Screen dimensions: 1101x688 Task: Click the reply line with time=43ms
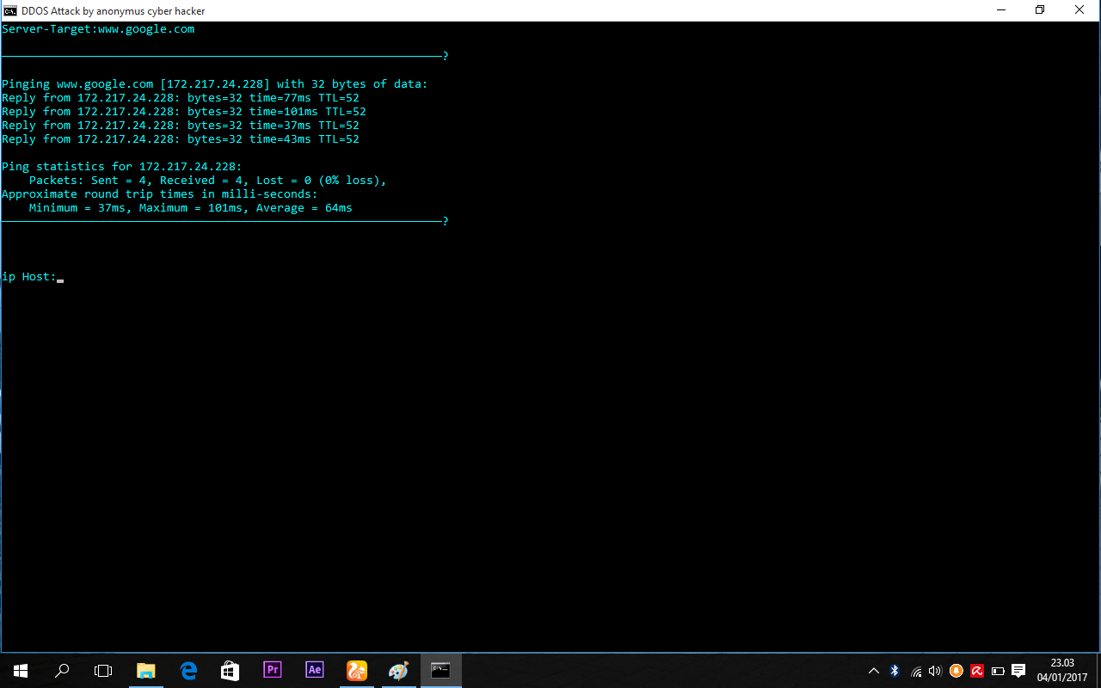tap(181, 139)
